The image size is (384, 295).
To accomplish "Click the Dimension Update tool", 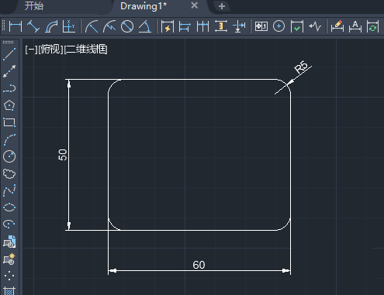I will (373, 26).
